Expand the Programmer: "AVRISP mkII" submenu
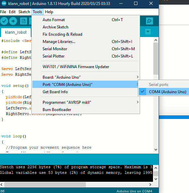This screenshot has height=193, width=189. 86,102
